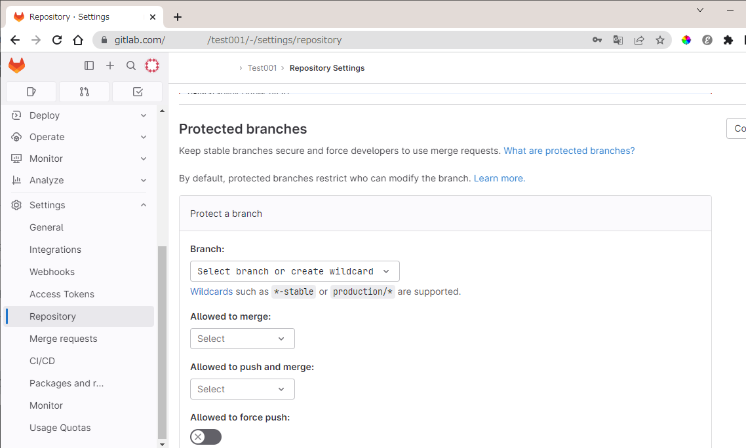
Task: Open the to-do list checkmark icon
Action: 137,92
